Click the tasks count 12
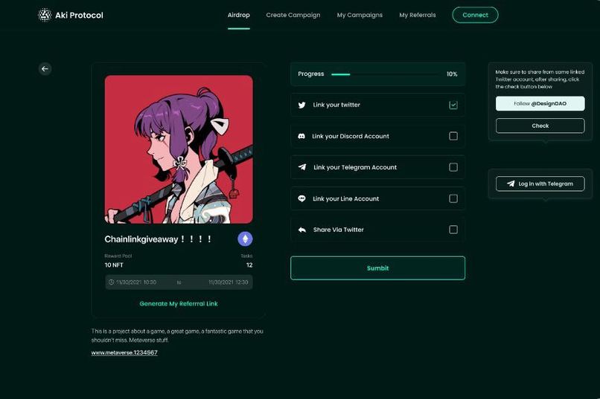The image size is (600, 399). point(249,265)
